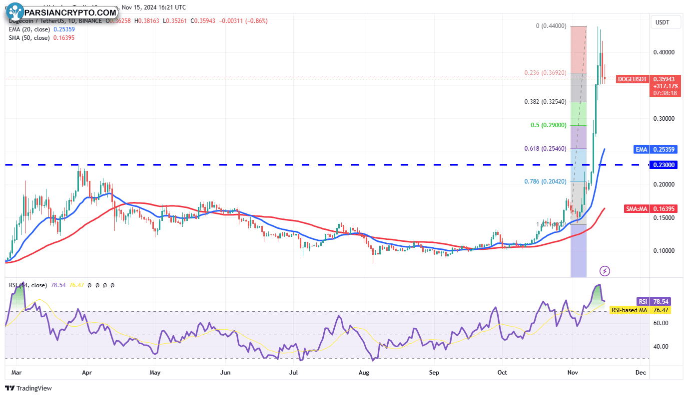
Task: Click the EMA value 0.25359 in legend
Action: coord(64,29)
